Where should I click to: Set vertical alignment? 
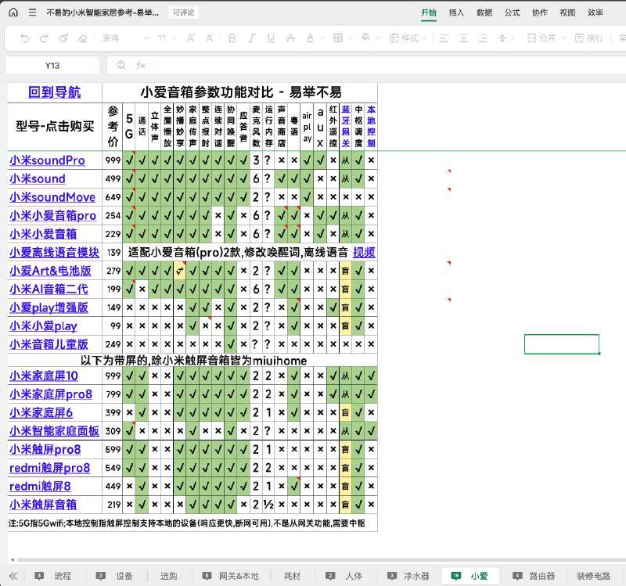502,38
